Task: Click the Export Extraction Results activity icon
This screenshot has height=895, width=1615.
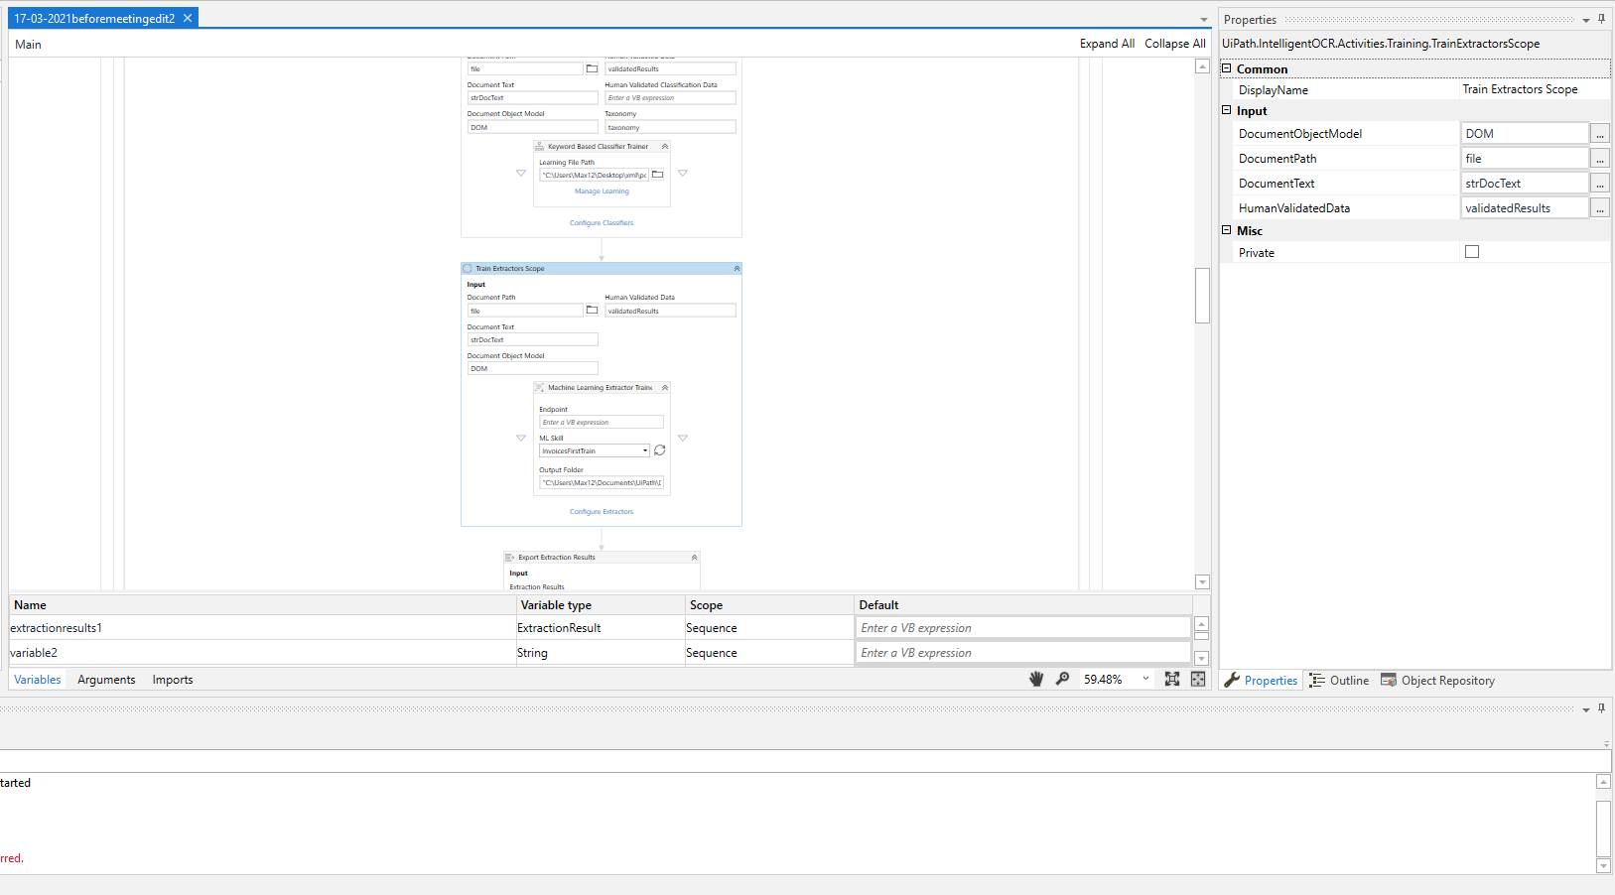Action: tap(510, 558)
